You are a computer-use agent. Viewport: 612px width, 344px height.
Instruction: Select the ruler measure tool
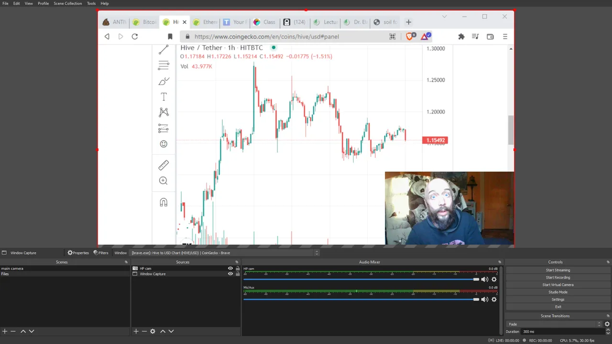pos(164,165)
